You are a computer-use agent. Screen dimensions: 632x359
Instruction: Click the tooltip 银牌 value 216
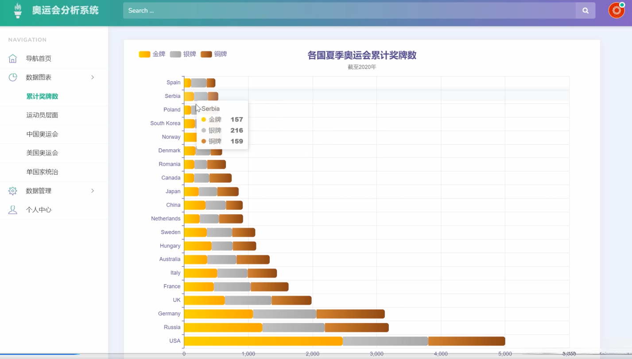(x=237, y=130)
